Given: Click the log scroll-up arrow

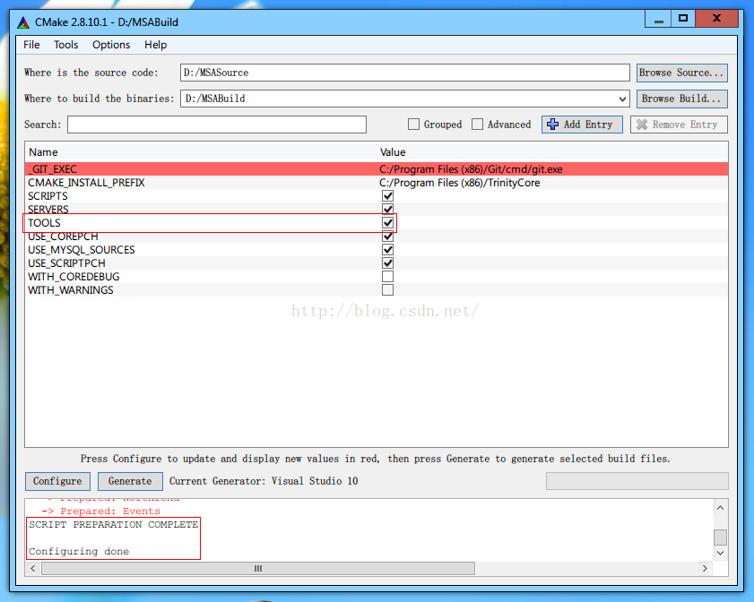Looking at the screenshot, I should click(x=720, y=508).
